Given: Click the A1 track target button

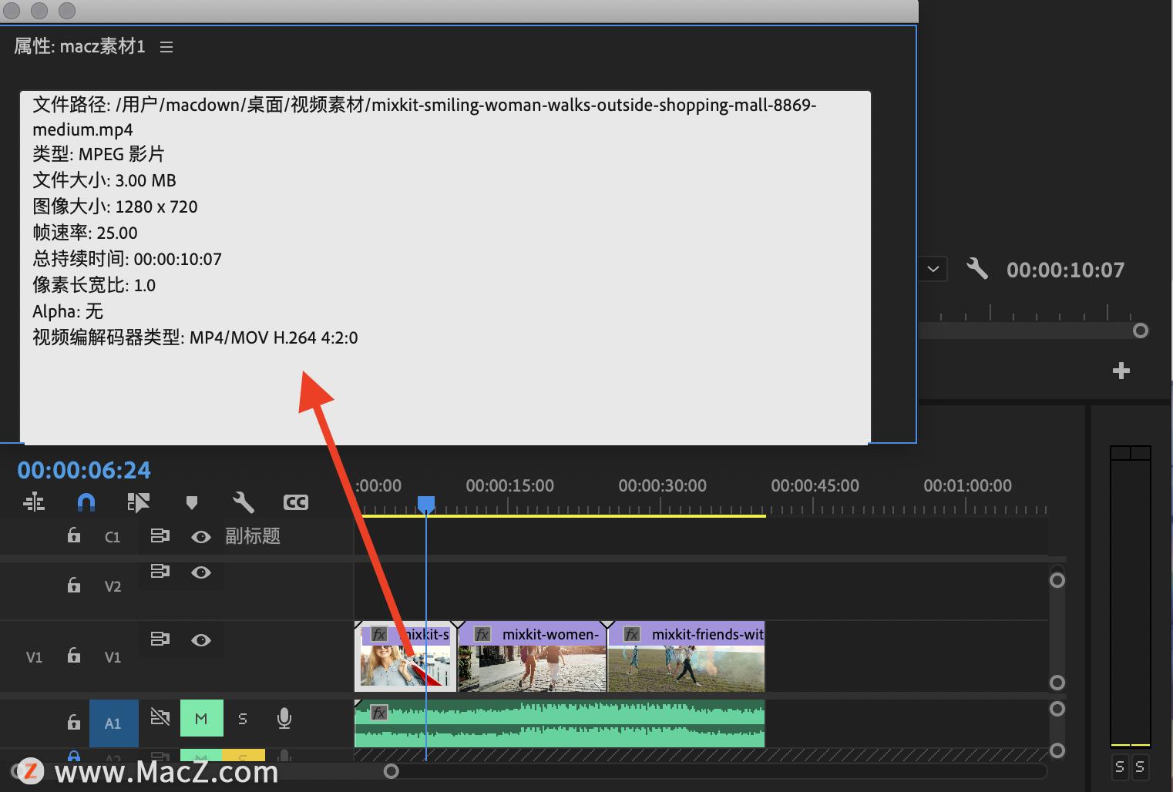Looking at the screenshot, I should pyautogui.click(x=113, y=723).
